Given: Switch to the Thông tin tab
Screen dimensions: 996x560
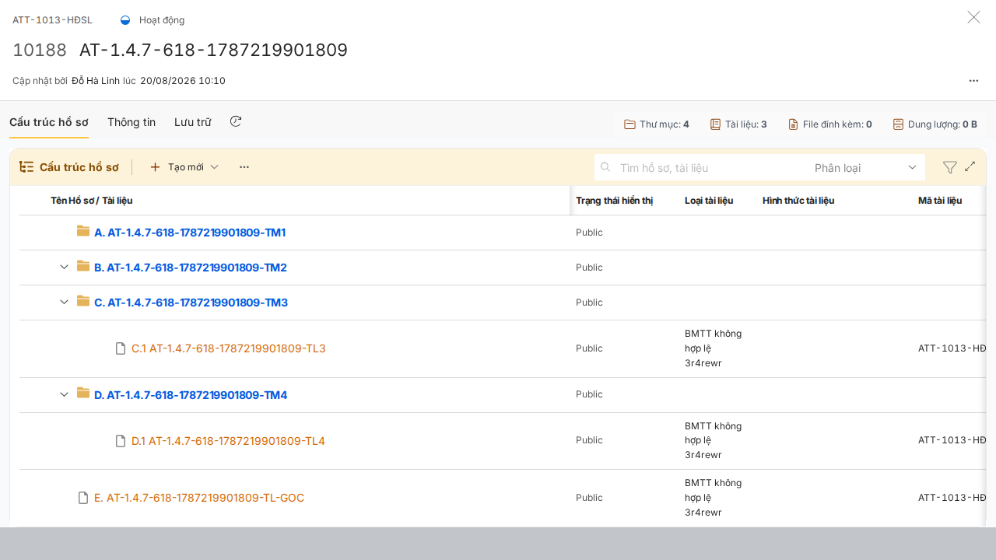Looking at the screenshot, I should coord(132,122).
